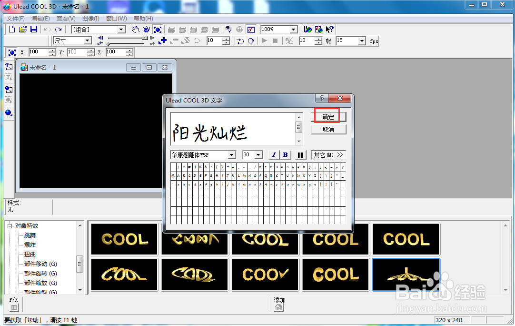
Task: Click the text preview box 阳光灿烂
Action: tap(233, 129)
